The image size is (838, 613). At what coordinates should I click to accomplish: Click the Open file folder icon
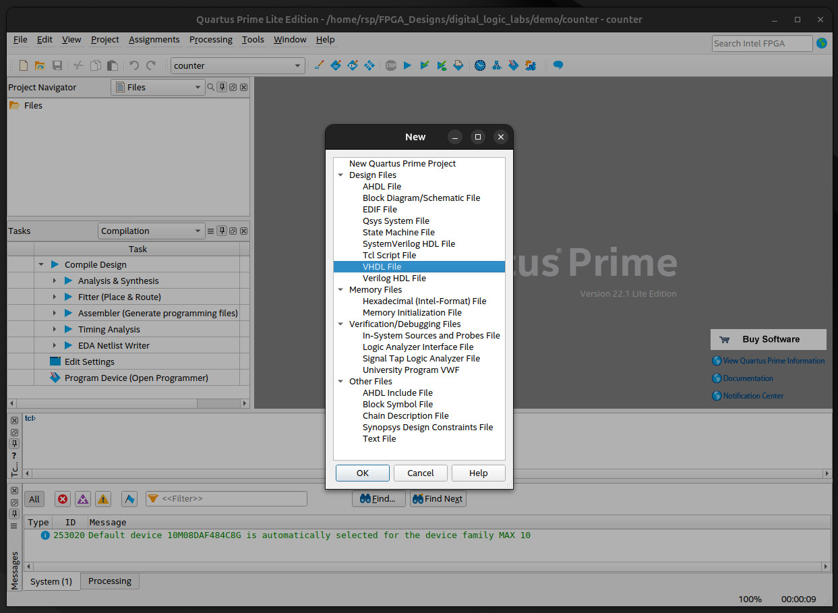click(40, 65)
